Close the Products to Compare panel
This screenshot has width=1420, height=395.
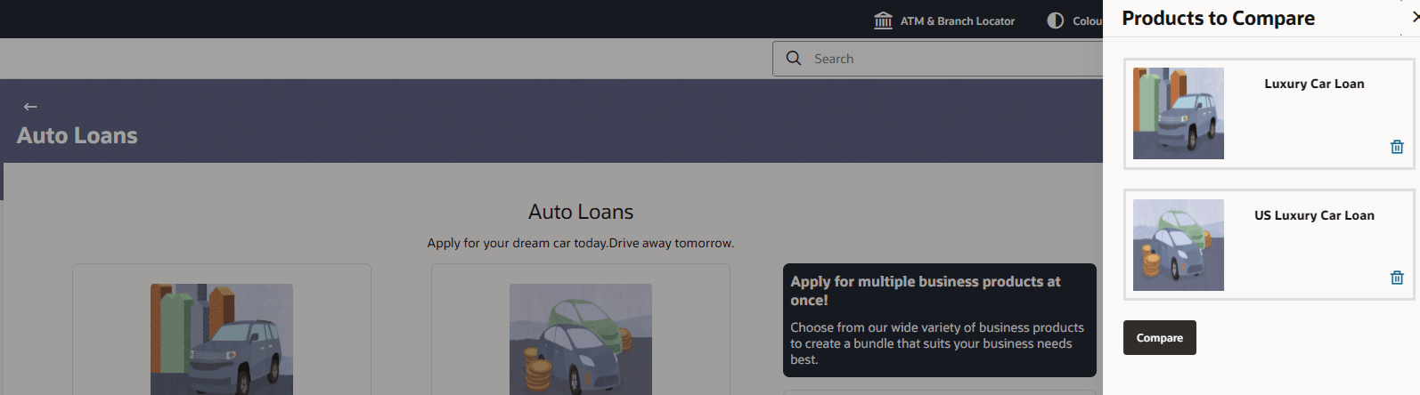pyautogui.click(x=1415, y=17)
